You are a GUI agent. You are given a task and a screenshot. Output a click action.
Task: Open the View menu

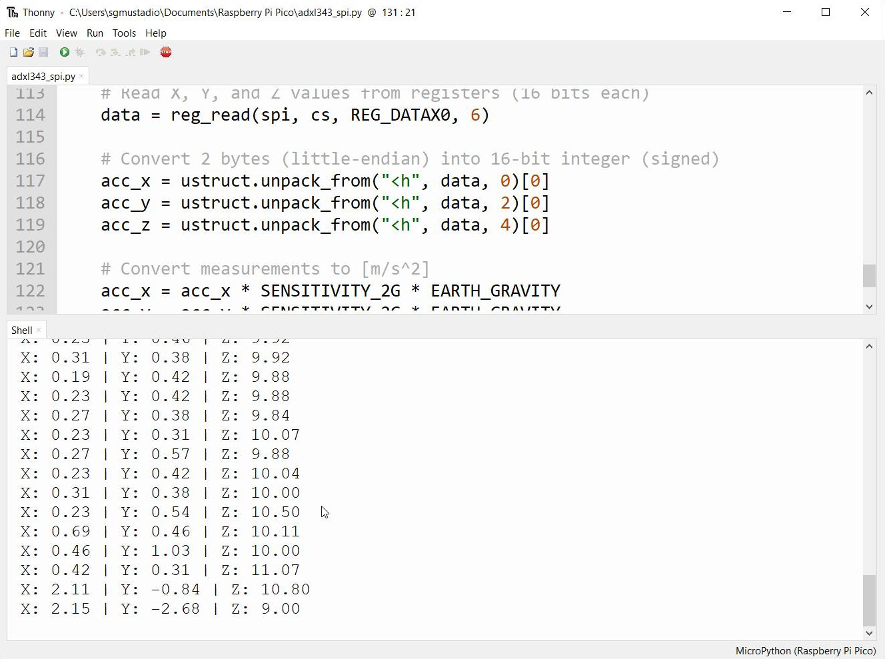[66, 33]
